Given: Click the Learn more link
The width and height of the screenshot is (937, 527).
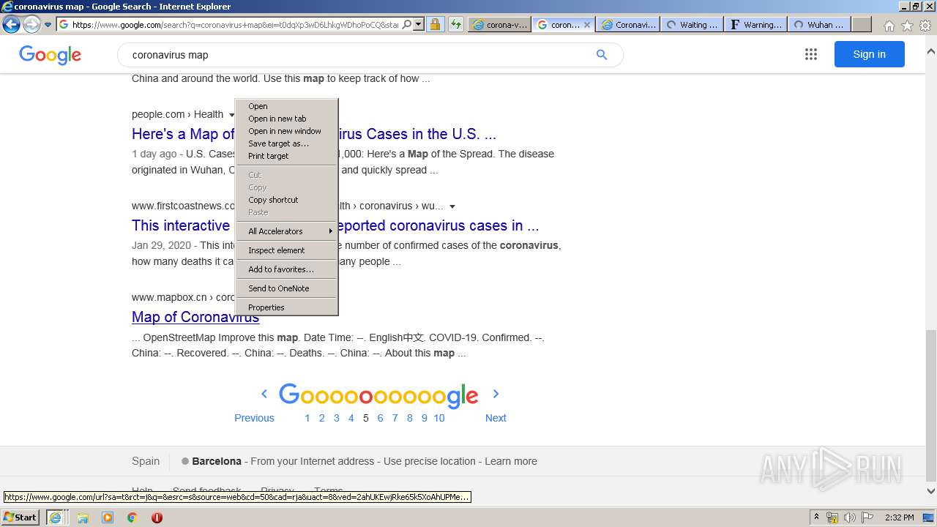Looking at the screenshot, I should click(x=511, y=461).
